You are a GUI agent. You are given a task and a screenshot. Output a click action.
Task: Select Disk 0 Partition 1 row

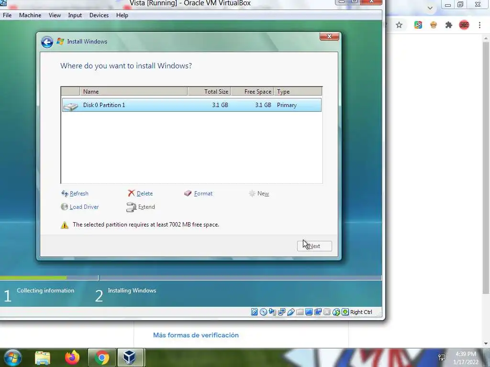tap(191, 105)
